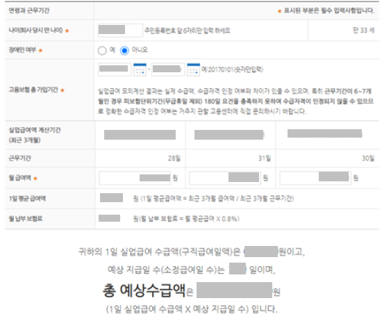Click the '고용보험 총 가입기간' label
The image size is (382, 321).
[33, 90]
